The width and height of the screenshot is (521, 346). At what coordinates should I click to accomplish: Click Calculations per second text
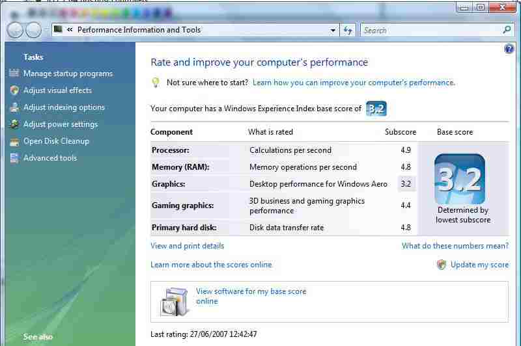[290, 150]
